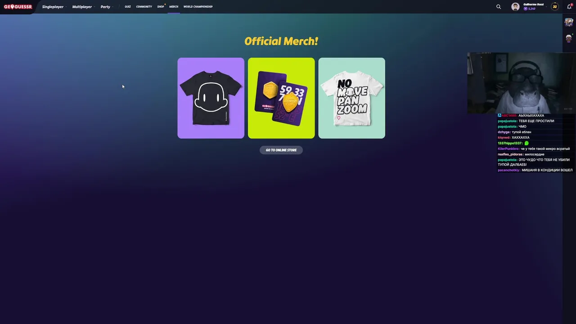Click the Go to Online Store button
Viewport: 576px width, 324px height.
tap(281, 150)
